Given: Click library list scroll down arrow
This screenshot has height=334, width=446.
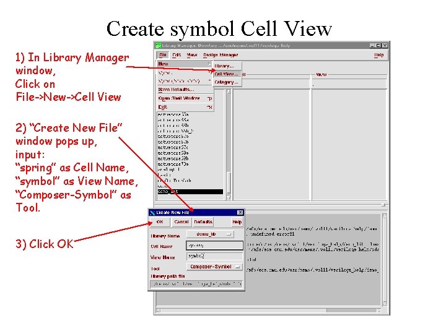Looking at the screenshot, I should pos(229,198).
